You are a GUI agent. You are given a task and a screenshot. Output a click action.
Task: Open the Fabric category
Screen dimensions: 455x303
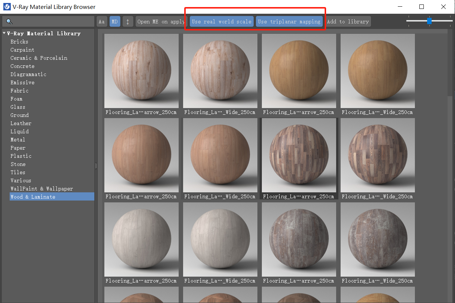19,91
